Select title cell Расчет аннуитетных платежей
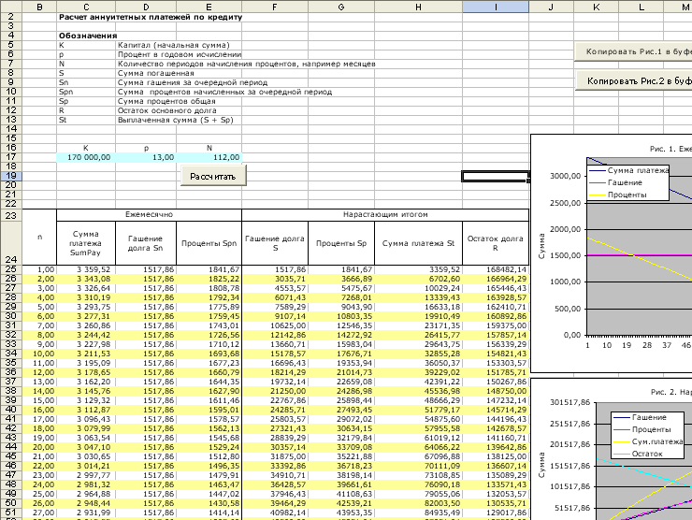Image resolution: width=692 pixels, height=520 pixels. pos(151,17)
